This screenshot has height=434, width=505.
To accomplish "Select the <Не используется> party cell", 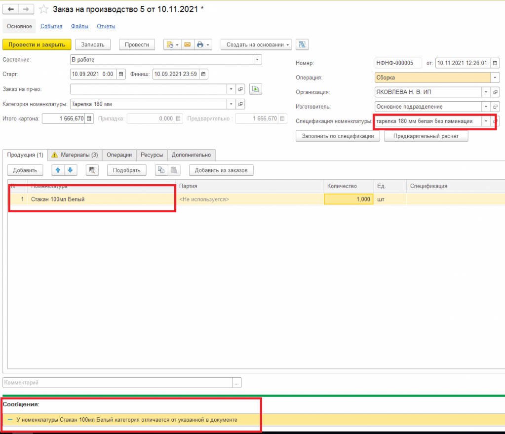I will point(250,199).
